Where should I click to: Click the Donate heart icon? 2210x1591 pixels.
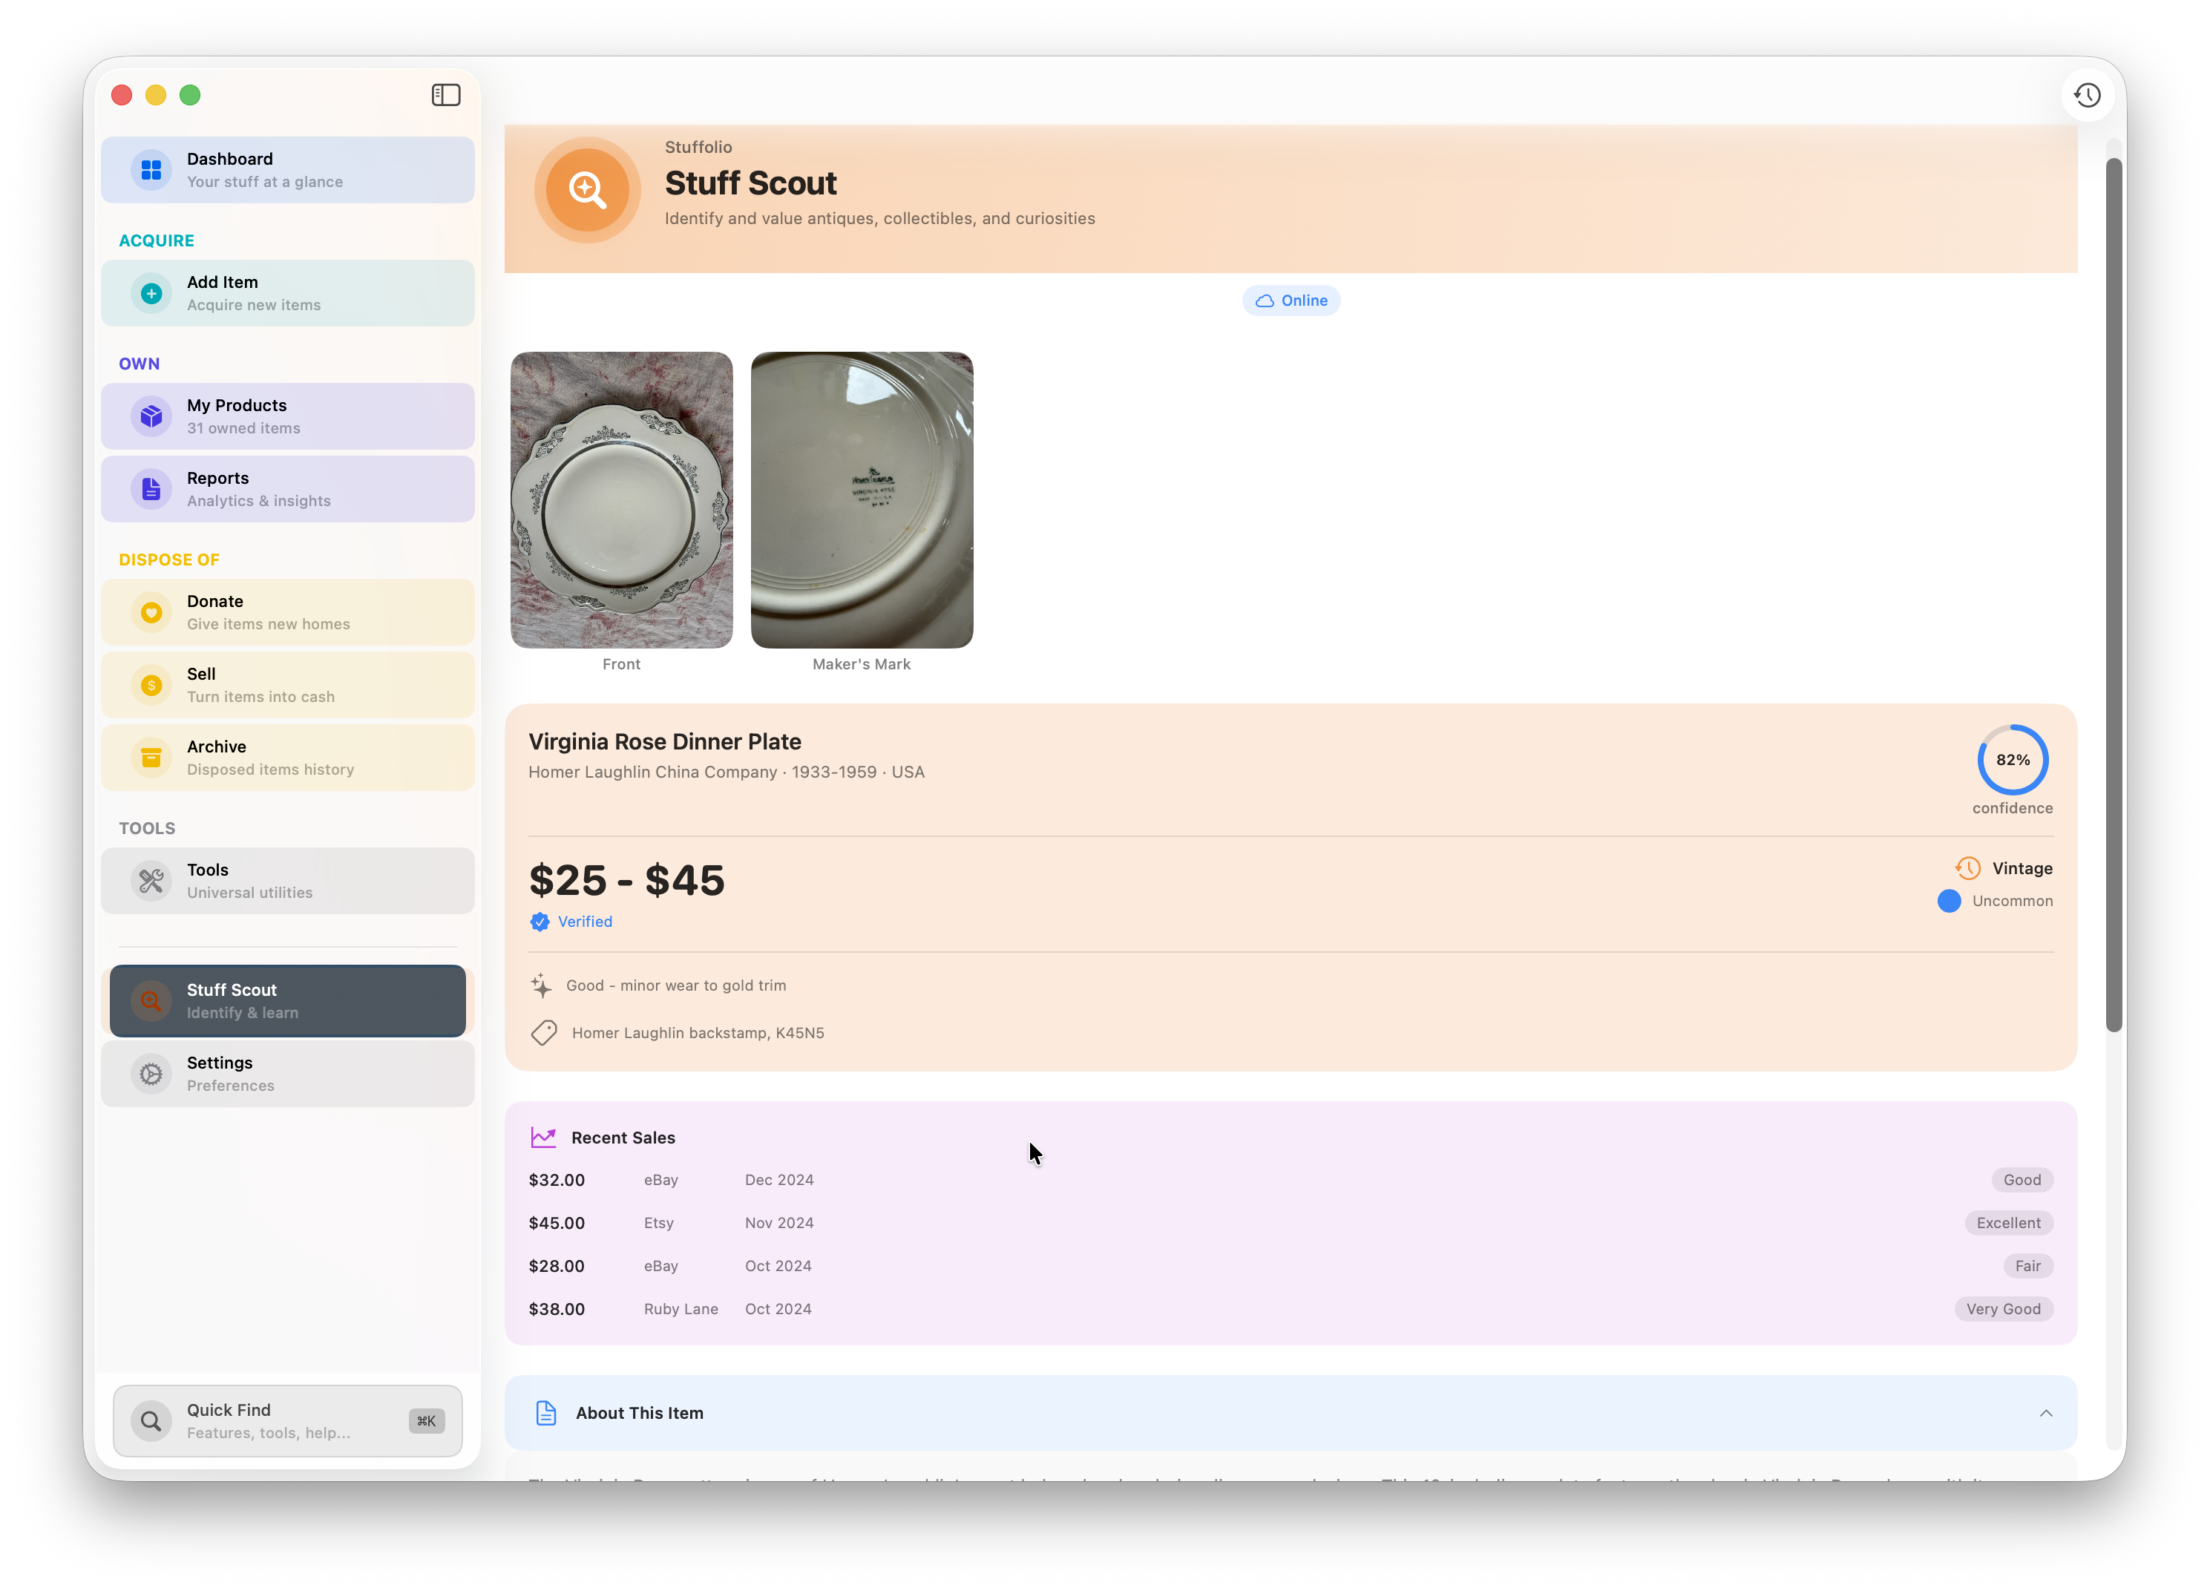point(151,612)
